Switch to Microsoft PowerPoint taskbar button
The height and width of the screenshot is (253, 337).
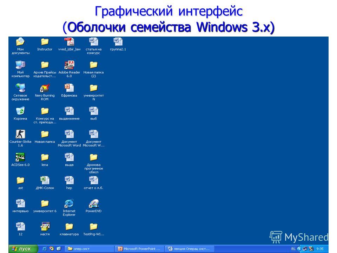tap(140, 249)
